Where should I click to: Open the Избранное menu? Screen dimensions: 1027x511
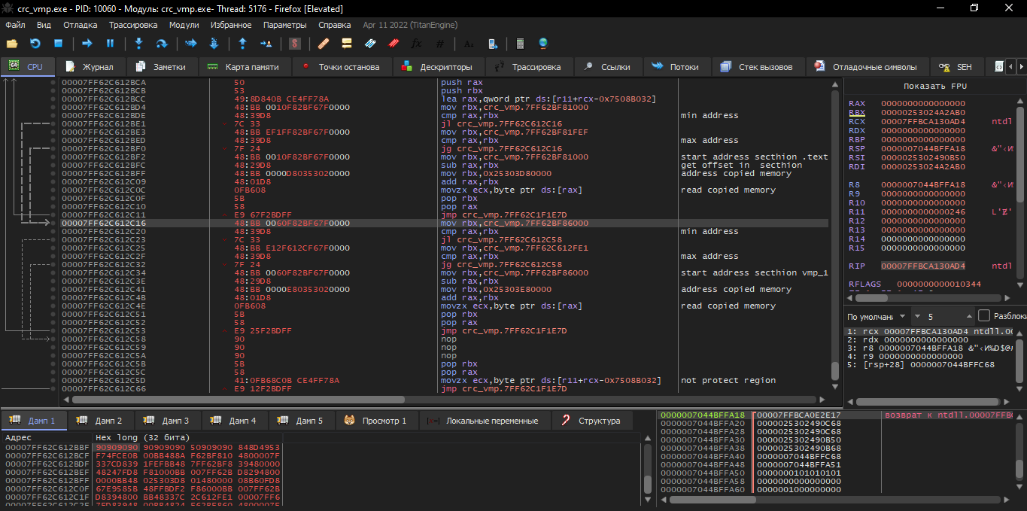pos(231,25)
